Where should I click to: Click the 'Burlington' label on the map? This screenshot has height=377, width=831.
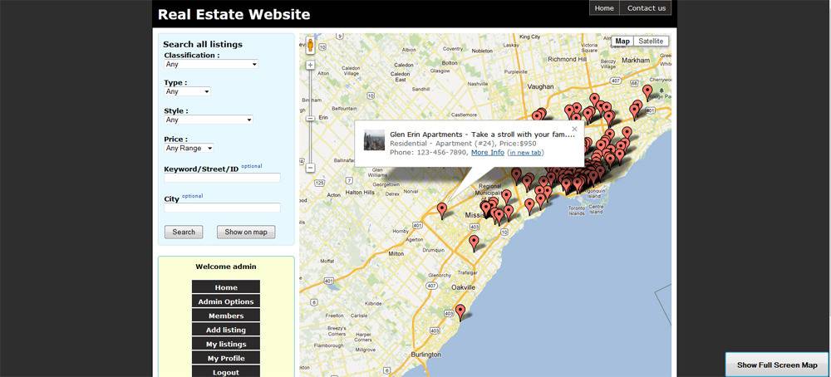tap(425, 355)
